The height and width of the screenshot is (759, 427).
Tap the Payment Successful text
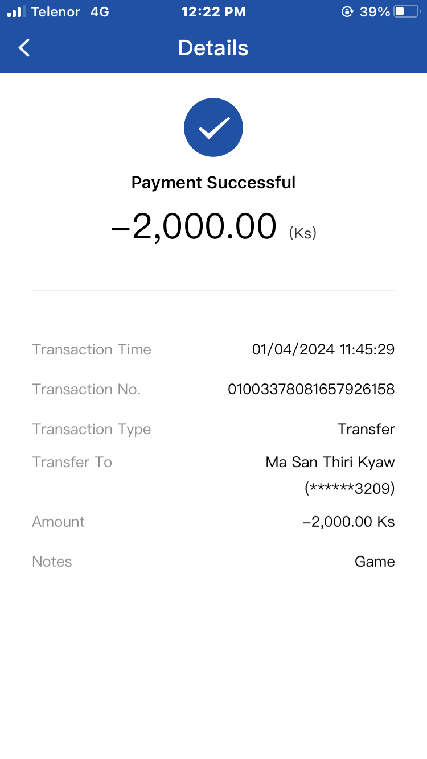[213, 183]
